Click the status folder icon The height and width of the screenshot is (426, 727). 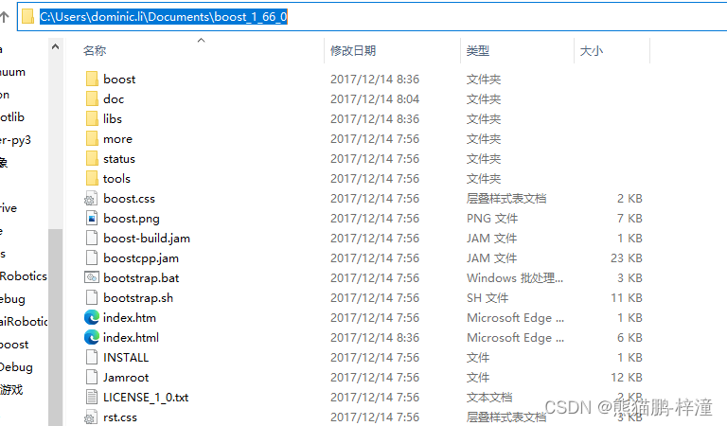pyautogui.click(x=92, y=158)
